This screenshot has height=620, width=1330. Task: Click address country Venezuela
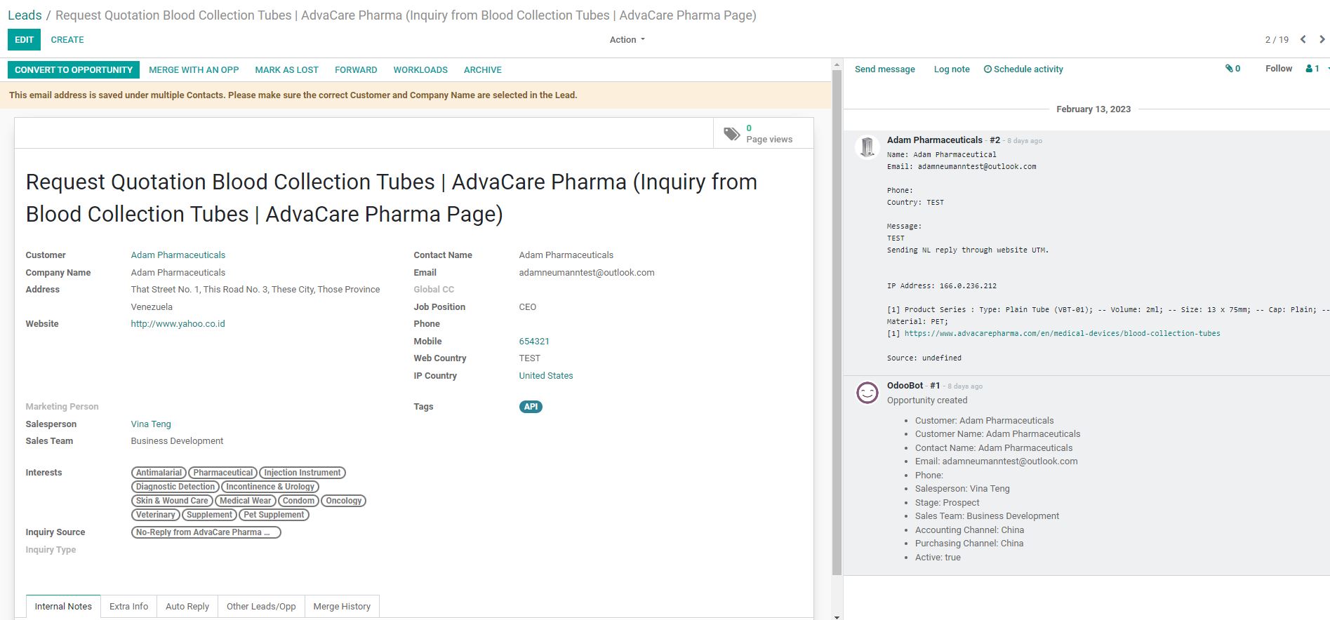tap(152, 307)
